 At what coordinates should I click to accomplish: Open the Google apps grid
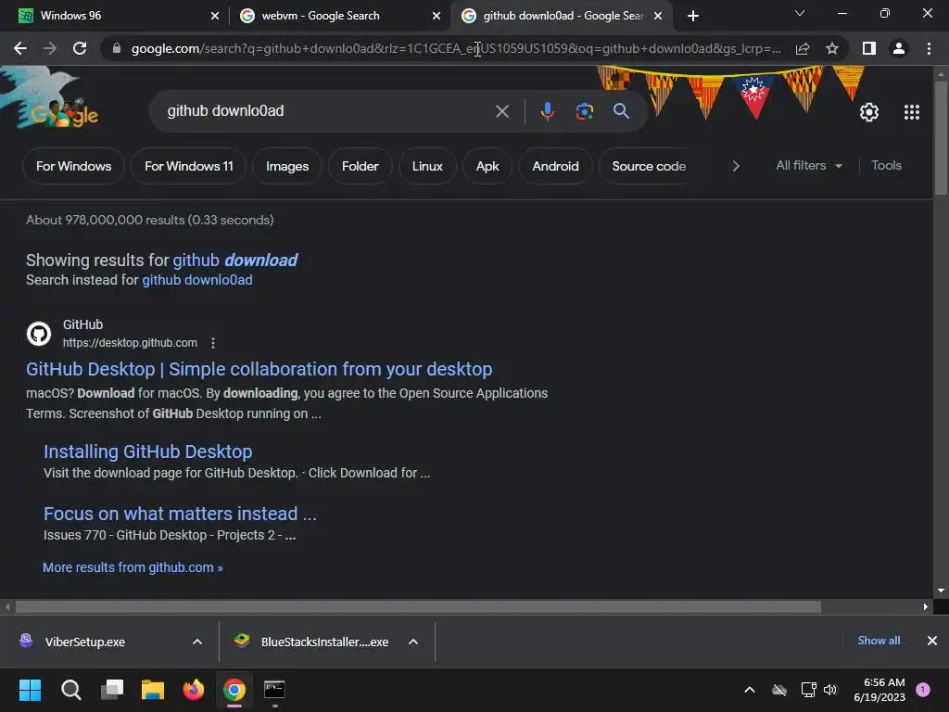(x=912, y=112)
